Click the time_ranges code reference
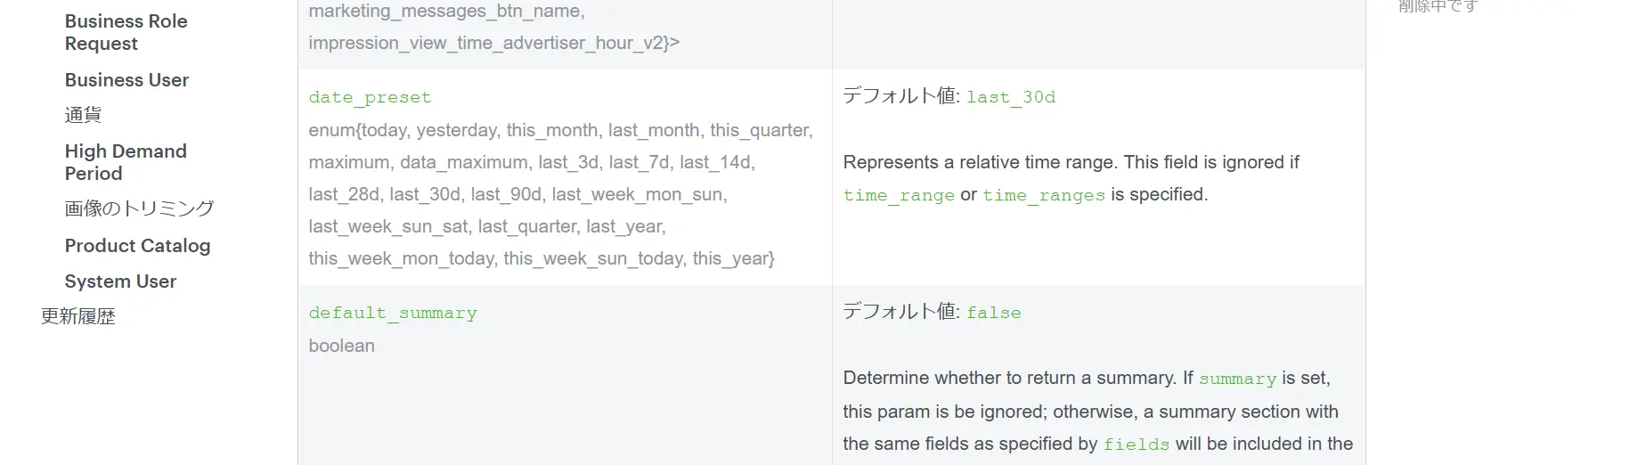Viewport: 1646px width, 465px height. [1044, 195]
